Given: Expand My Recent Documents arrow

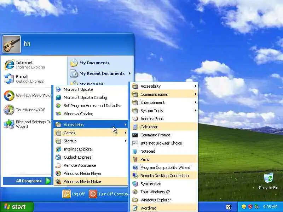Looking at the screenshot, I should [130, 73].
